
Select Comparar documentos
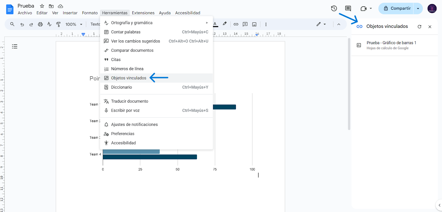click(x=156, y=50)
